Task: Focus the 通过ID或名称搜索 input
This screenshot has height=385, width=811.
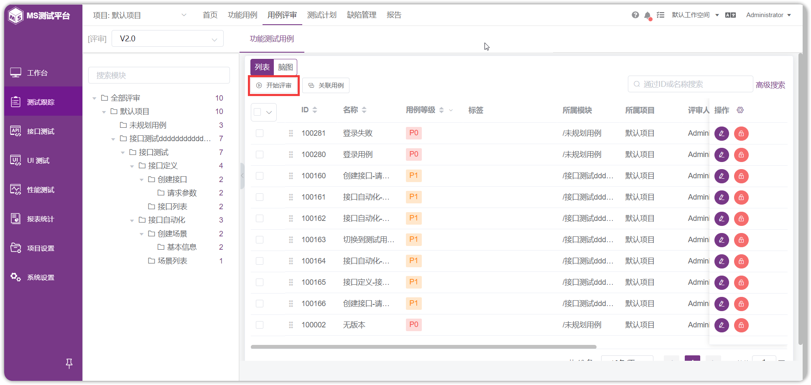Action: [x=690, y=84]
